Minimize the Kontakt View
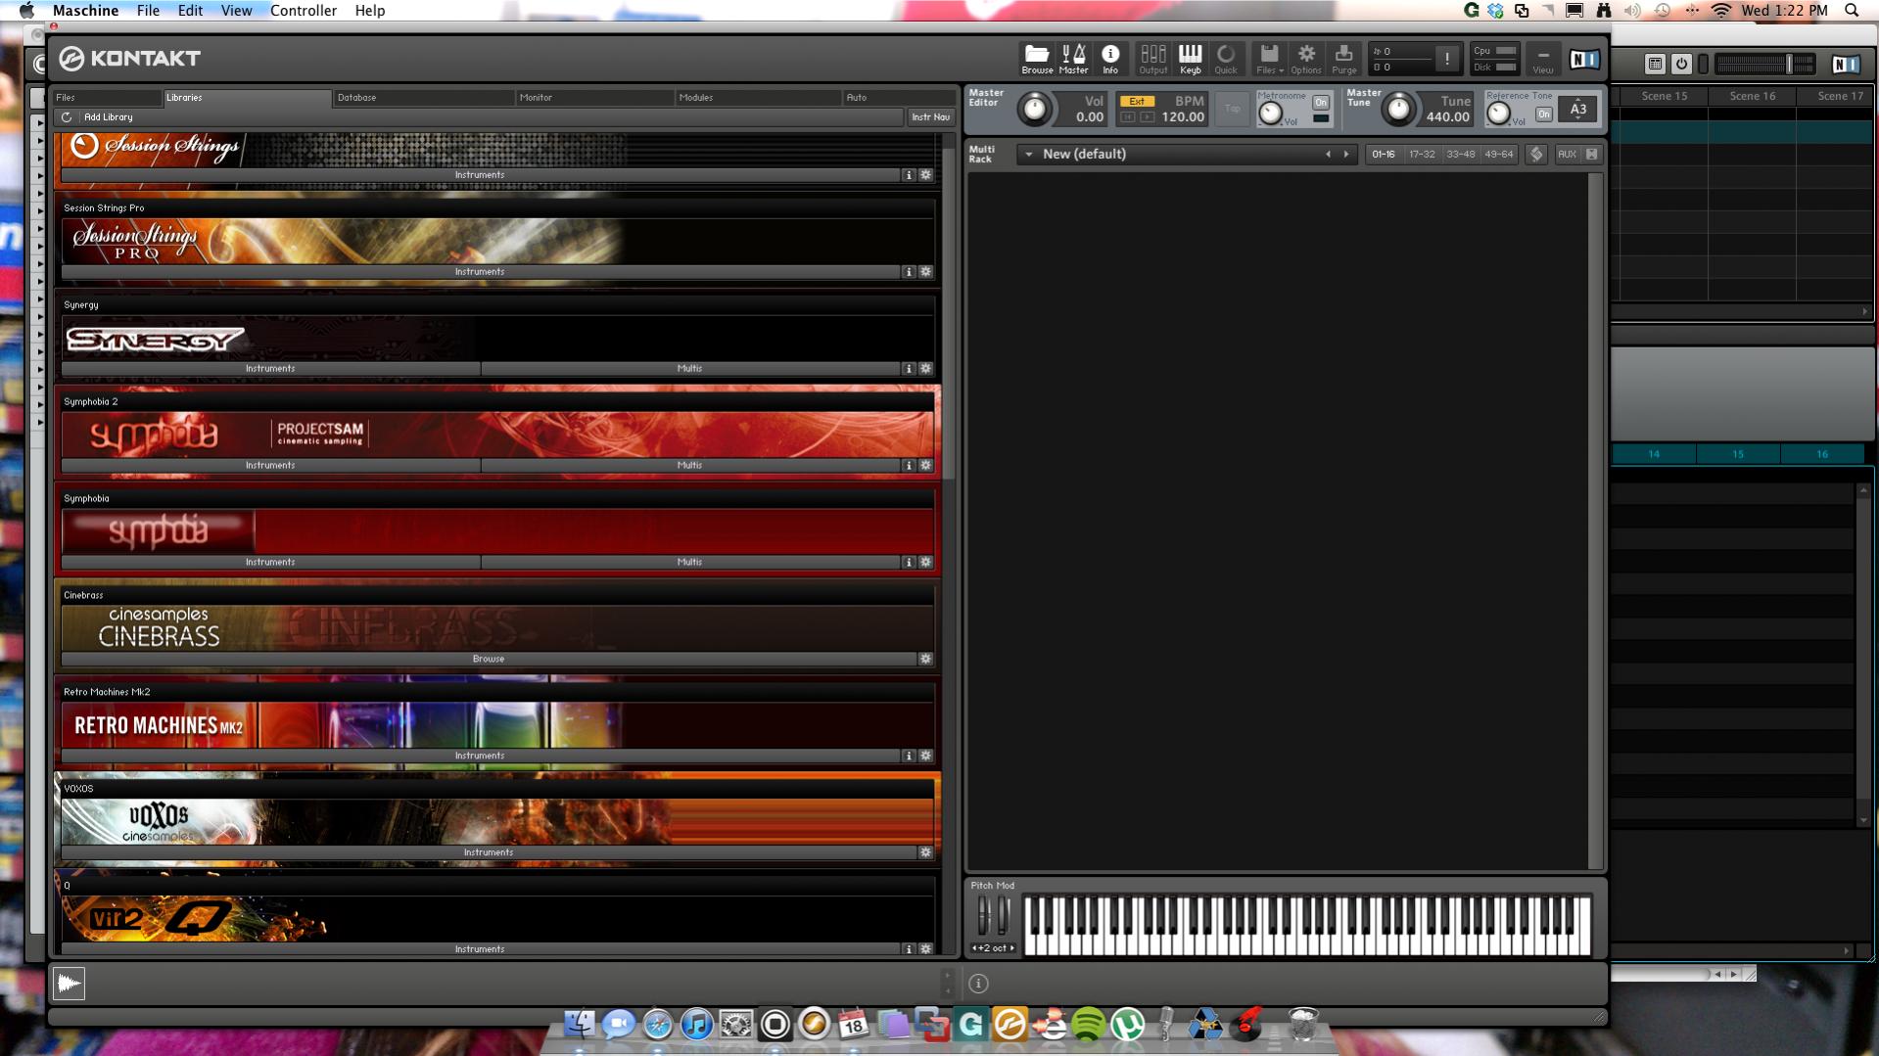The width and height of the screenshot is (1879, 1056). tap(1543, 59)
